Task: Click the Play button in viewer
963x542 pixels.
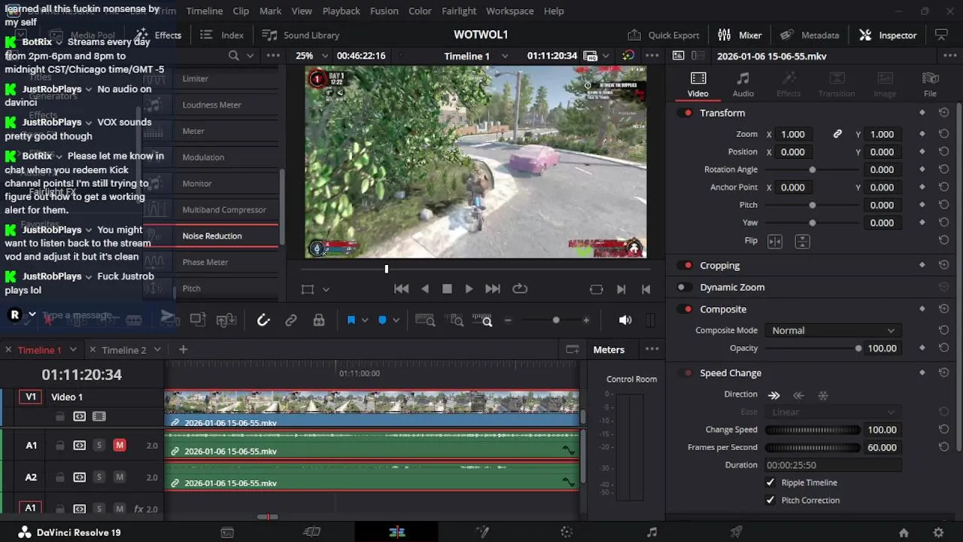Action: [x=469, y=289]
